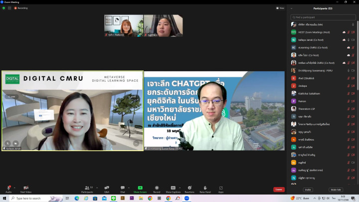Click the gallery grid icon beside shield
This screenshot has height=202, width=359.
click(x=9, y=8)
